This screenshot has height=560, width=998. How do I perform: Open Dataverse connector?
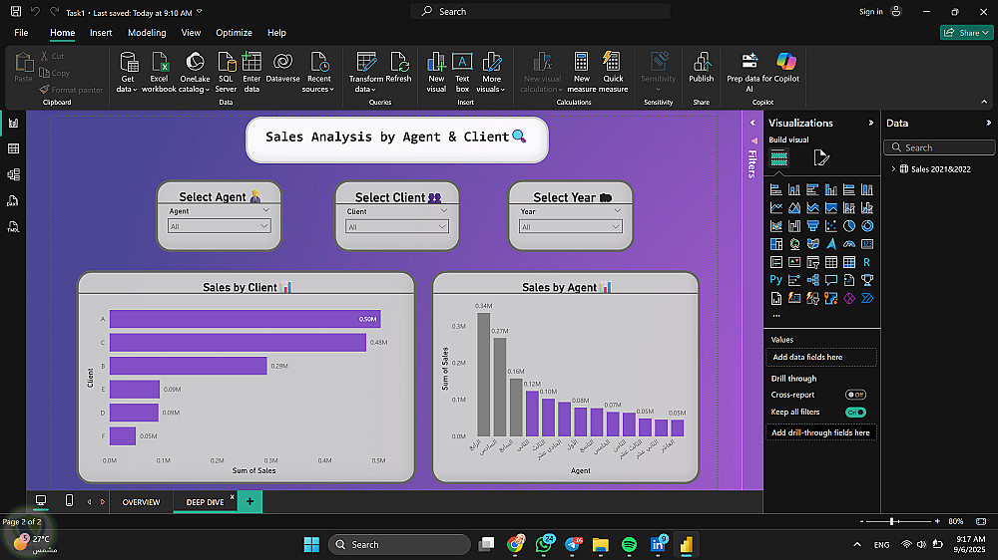point(282,68)
